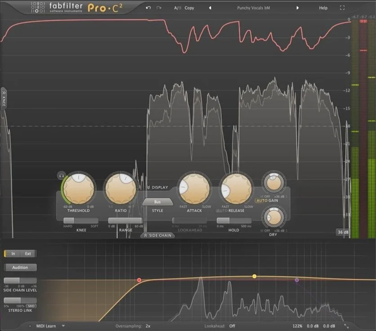Enable the audition triggering headphone icon
The width and height of the screenshot is (376, 331).
click(x=61, y=176)
